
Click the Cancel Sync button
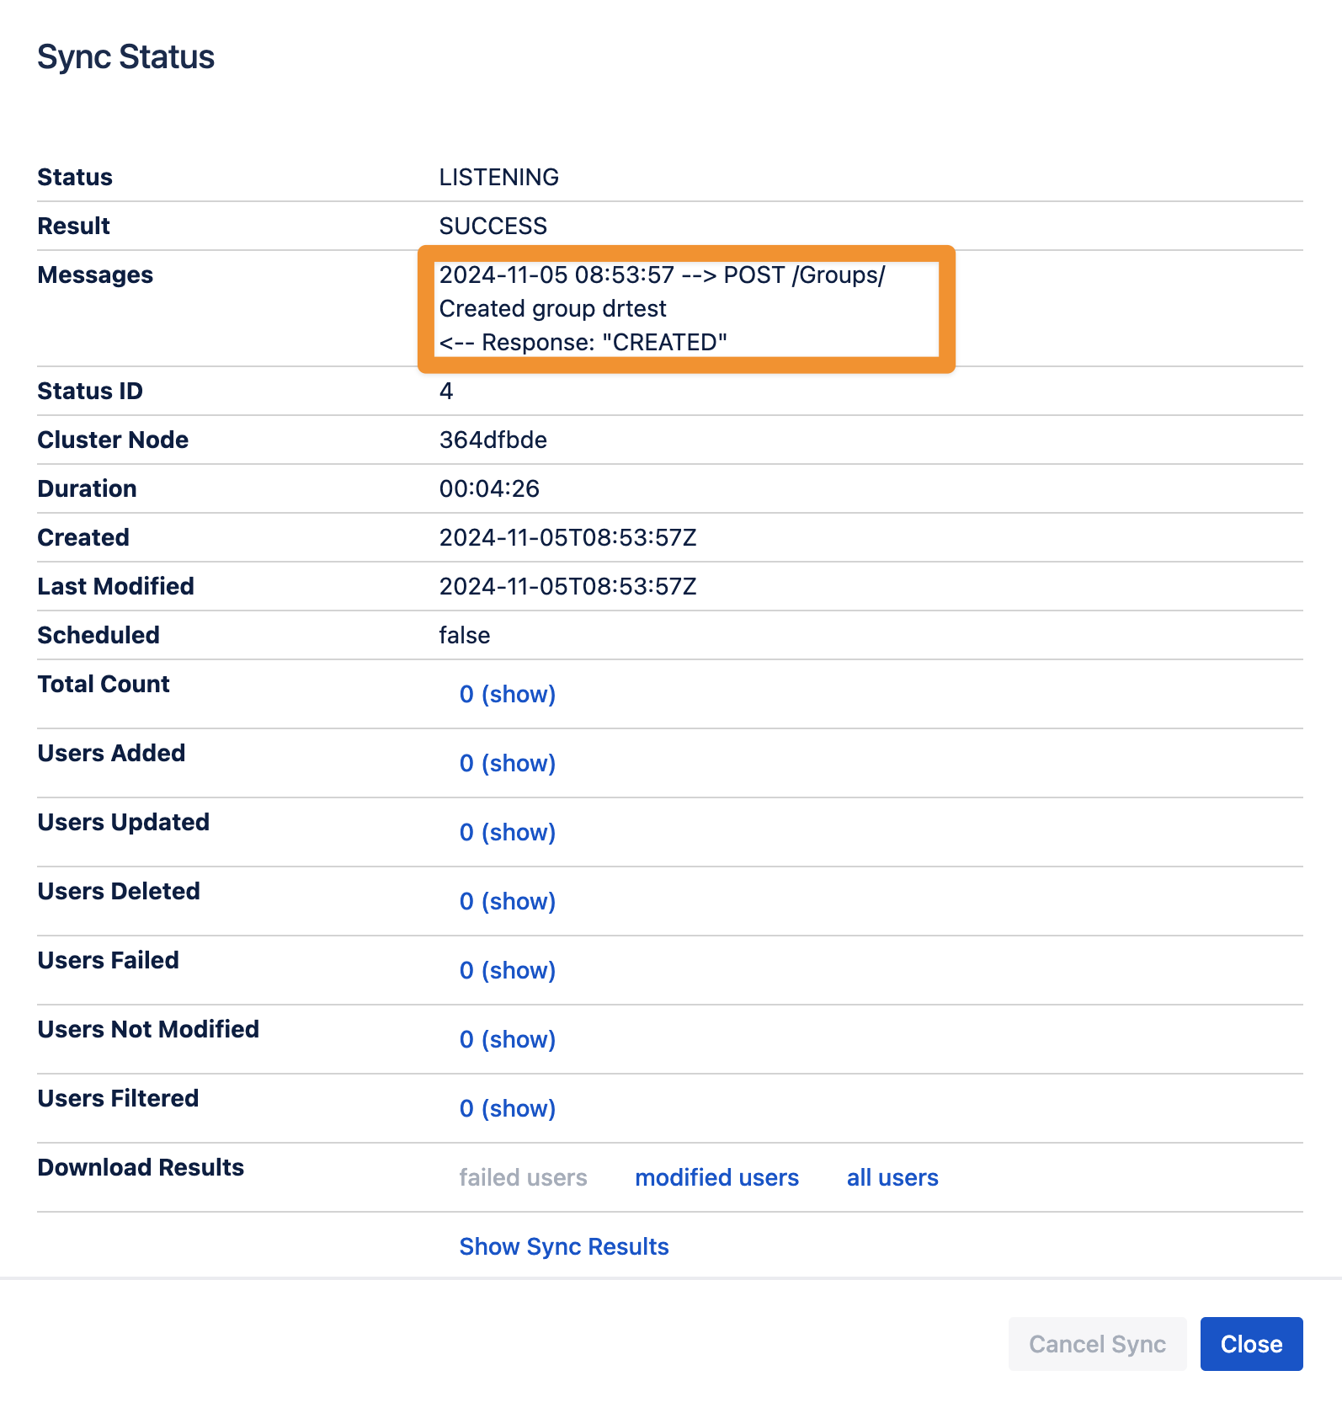[1097, 1344]
